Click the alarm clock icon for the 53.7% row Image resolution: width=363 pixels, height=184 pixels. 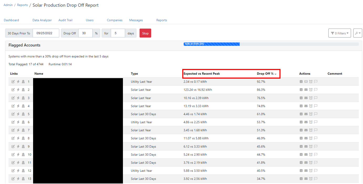pos(311,122)
